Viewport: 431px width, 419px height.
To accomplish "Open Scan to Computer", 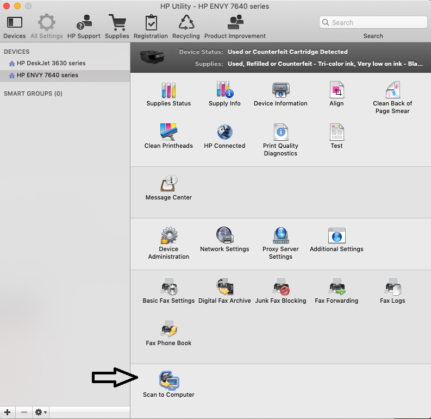I will pos(168,385).
